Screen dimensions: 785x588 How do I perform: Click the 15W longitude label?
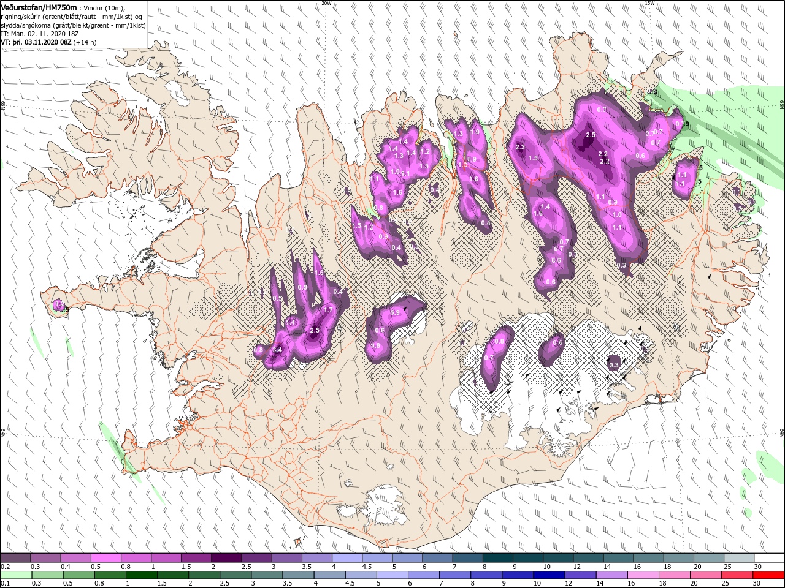[x=649, y=3]
